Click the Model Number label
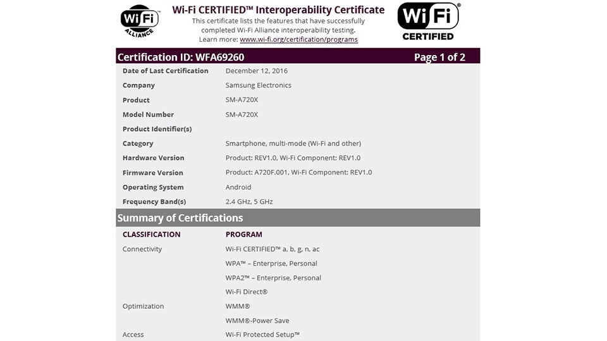 click(x=148, y=115)
